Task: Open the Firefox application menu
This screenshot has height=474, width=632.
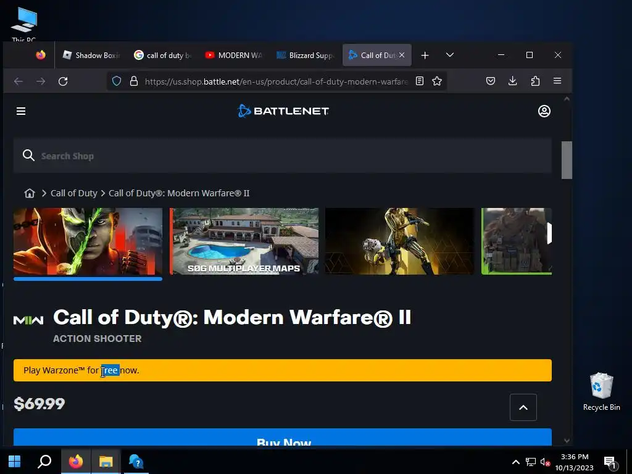Action: click(557, 81)
